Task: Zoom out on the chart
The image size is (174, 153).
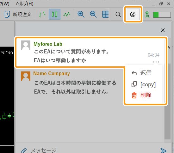Action: [93, 14]
